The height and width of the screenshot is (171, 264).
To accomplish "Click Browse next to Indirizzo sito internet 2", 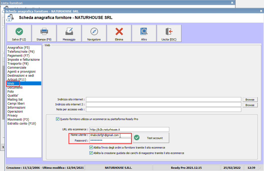I will [250, 105].
